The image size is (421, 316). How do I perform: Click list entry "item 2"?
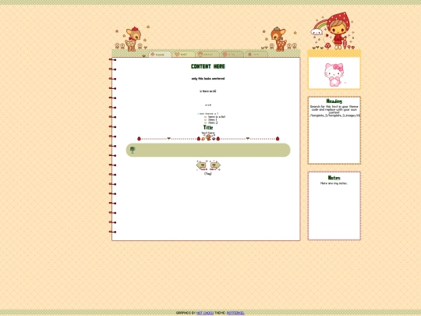[213, 122]
